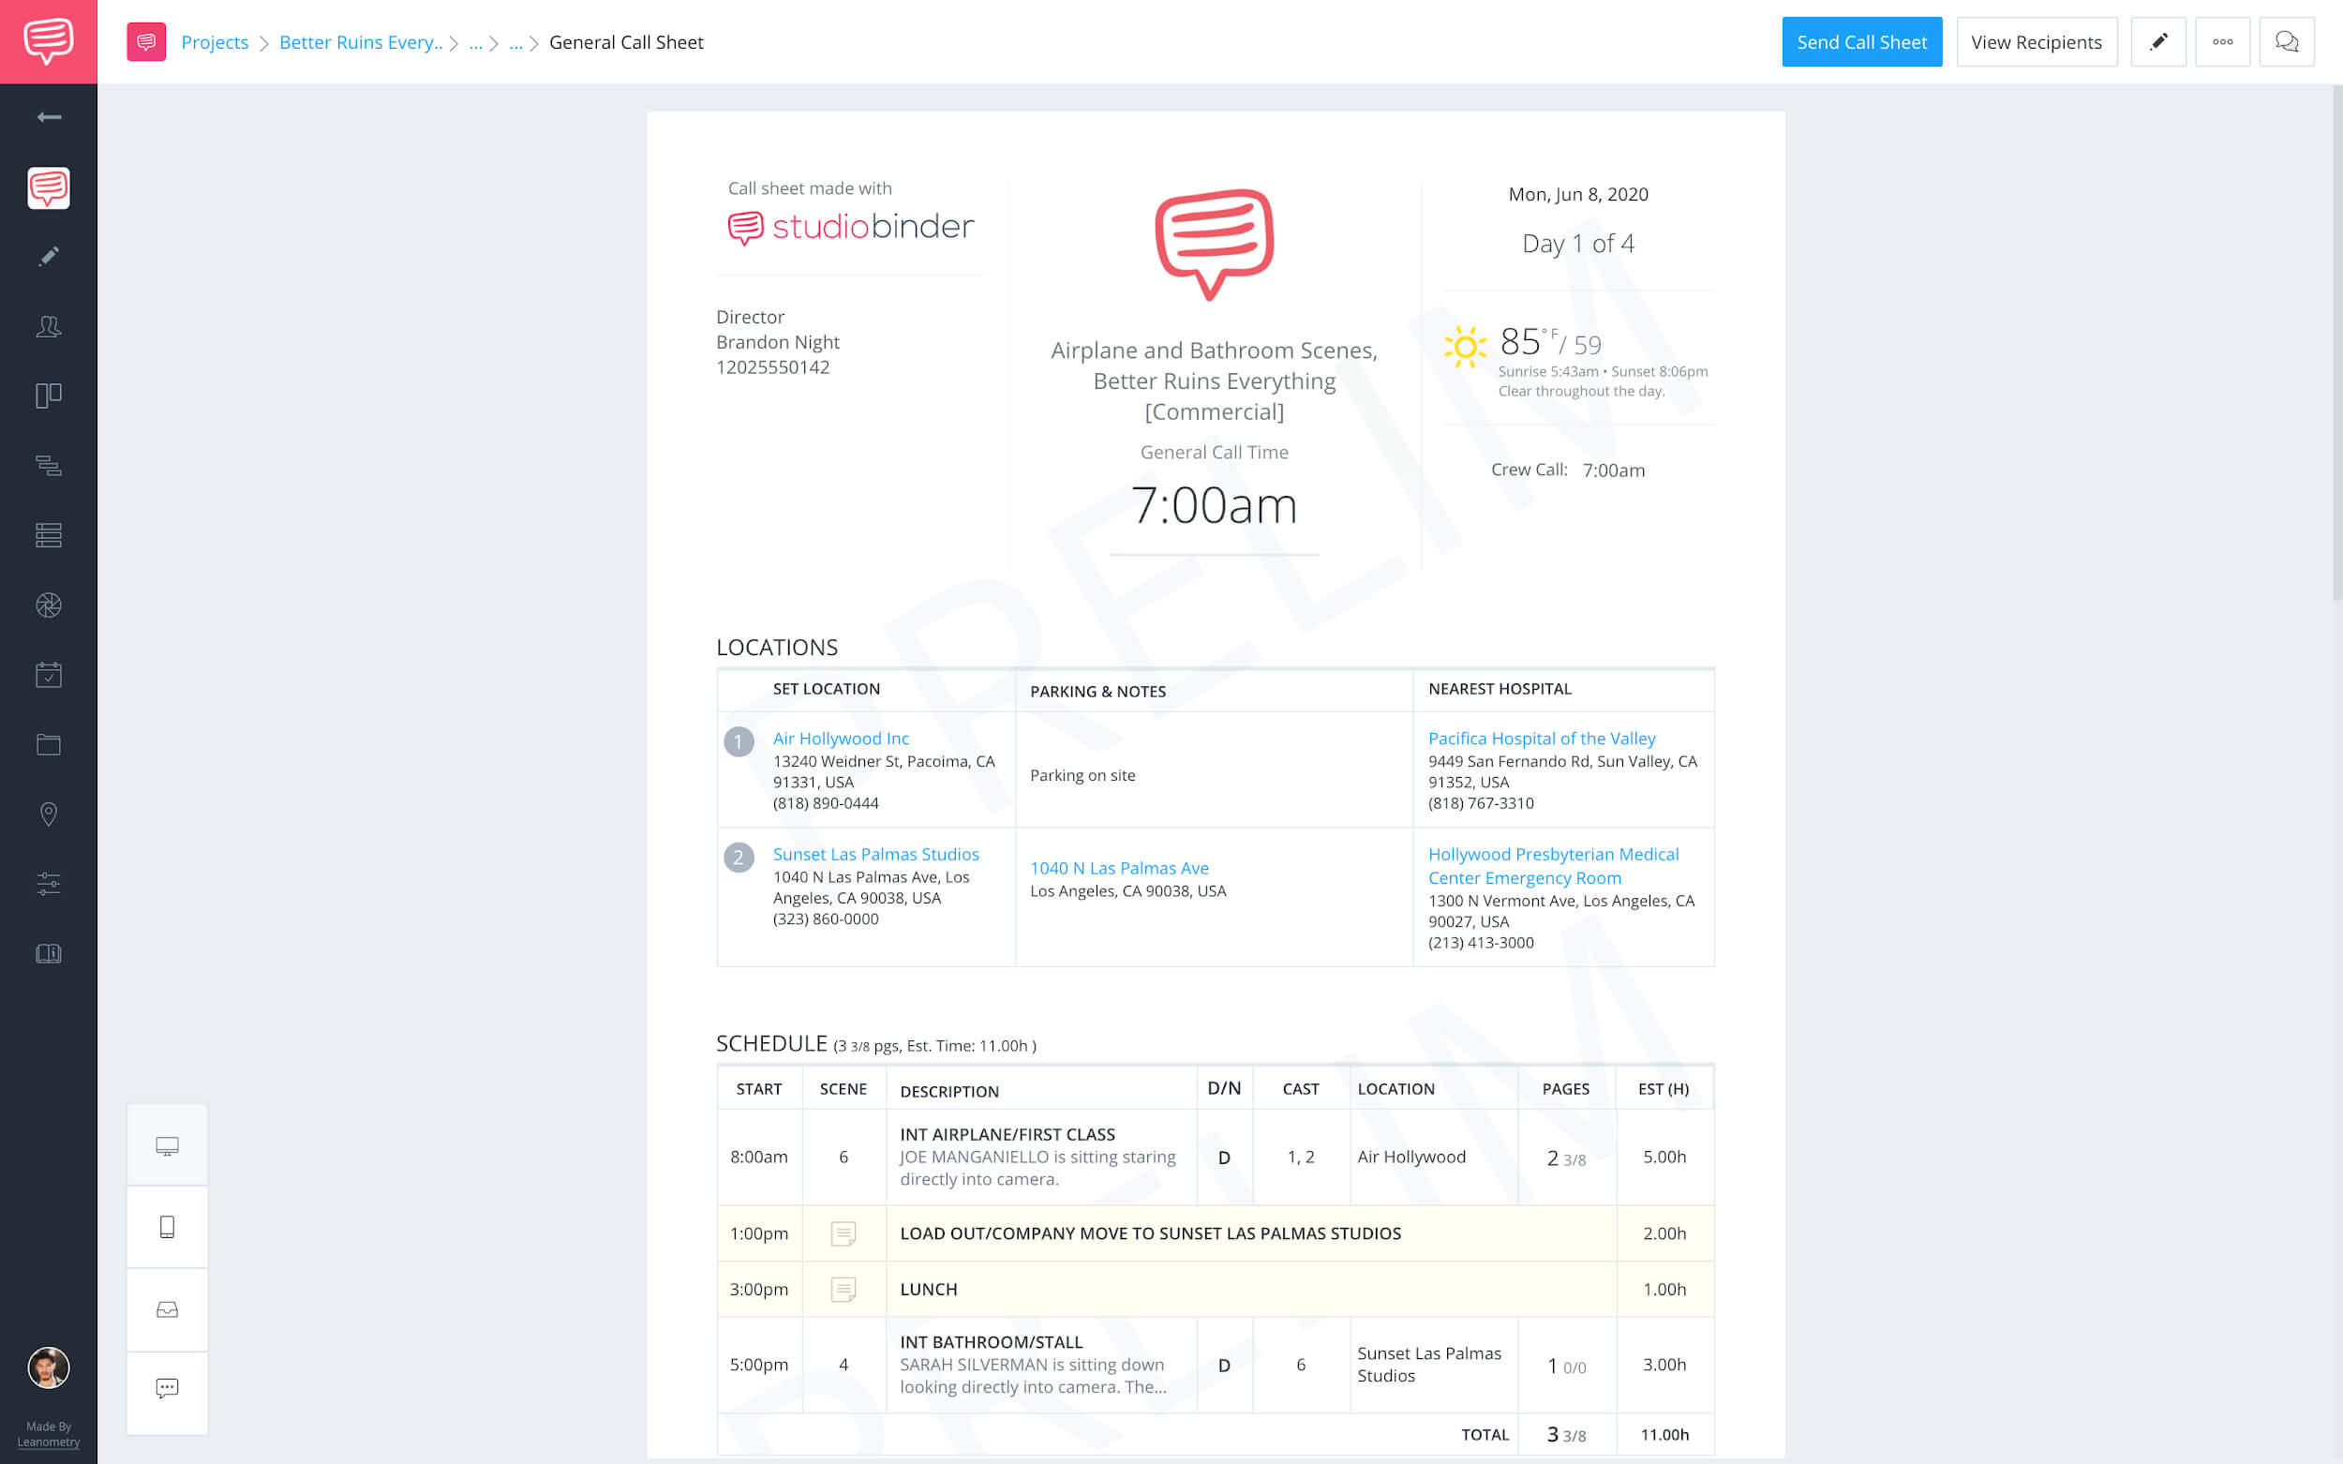
Task: Click the Mon, Jun 8, 2020 date
Action: [x=1578, y=194]
